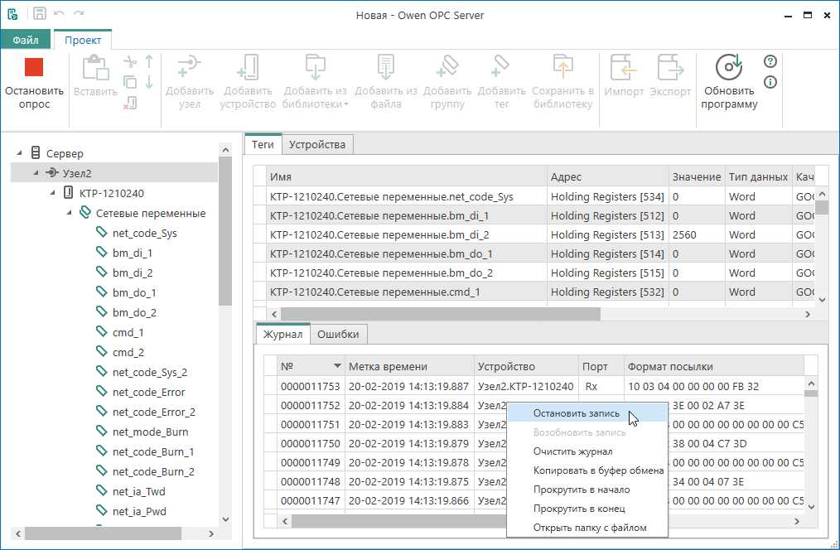The width and height of the screenshot is (840, 550).
Task: Click the help question mark icon
Action: click(x=770, y=61)
